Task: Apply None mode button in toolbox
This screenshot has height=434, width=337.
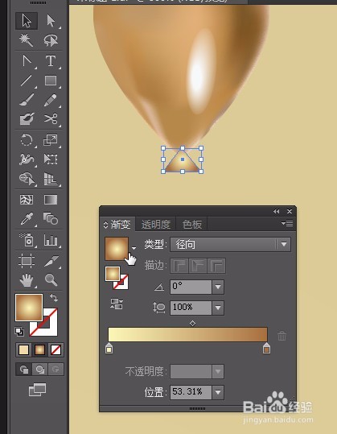Action: (55, 349)
